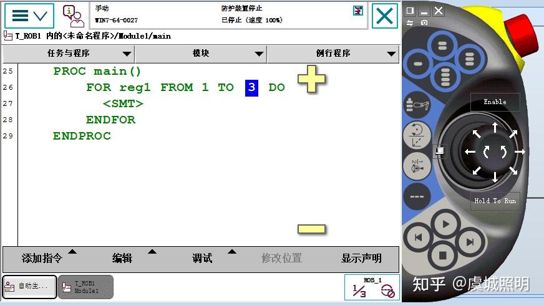The image size is (544, 306).
Task: Click the screenshot camera icon
Action: [424, 22]
